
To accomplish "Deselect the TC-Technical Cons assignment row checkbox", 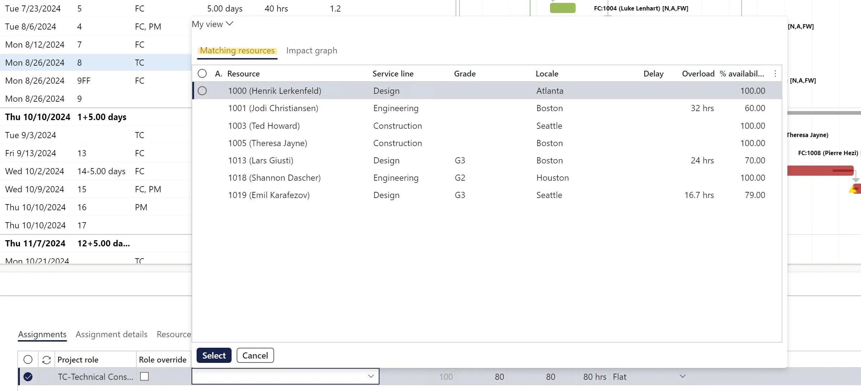I will pyautogui.click(x=28, y=377).
